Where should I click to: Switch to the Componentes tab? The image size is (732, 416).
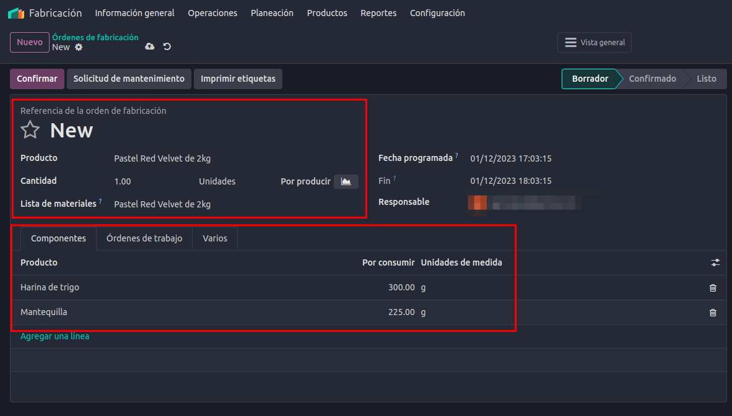(x=58, y=238)
